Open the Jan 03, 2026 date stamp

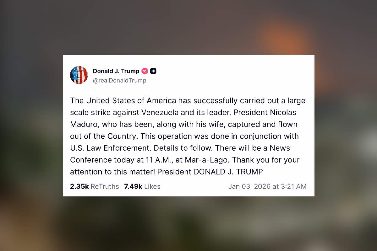coord(249,186)
